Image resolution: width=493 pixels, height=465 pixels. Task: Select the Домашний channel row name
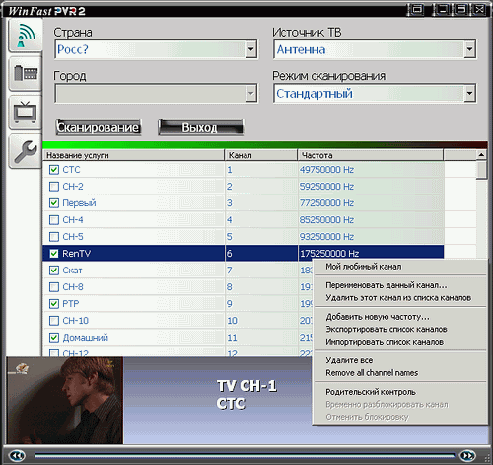coord(86,338)
